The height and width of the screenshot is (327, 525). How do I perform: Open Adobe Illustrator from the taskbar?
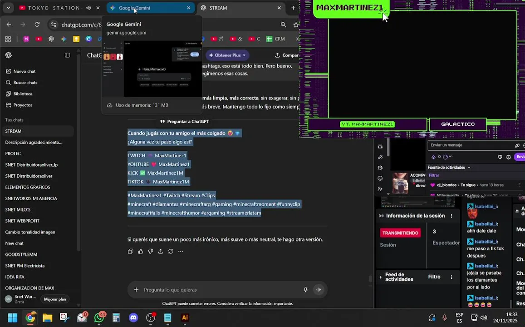185,317
